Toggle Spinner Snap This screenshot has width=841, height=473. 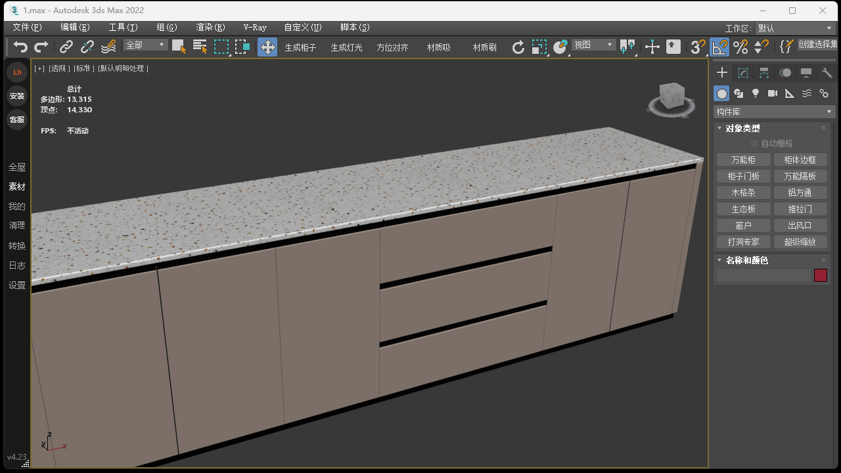click(x=761, y=47)
